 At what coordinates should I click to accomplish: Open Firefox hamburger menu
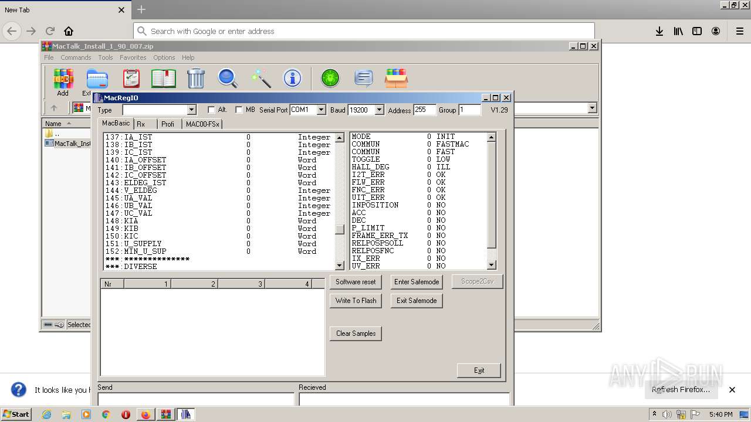[x=739, y=31]
